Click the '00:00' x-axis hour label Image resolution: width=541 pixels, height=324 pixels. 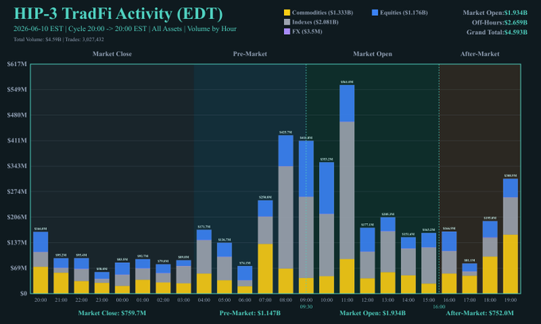point(123,300)
